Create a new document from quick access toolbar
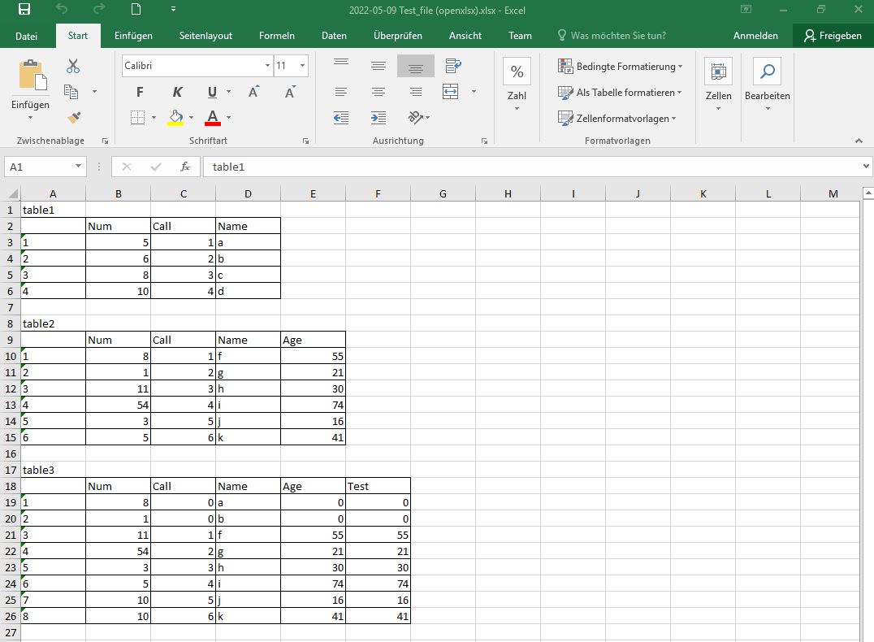The image size is (874, 642). coord(136,9)
